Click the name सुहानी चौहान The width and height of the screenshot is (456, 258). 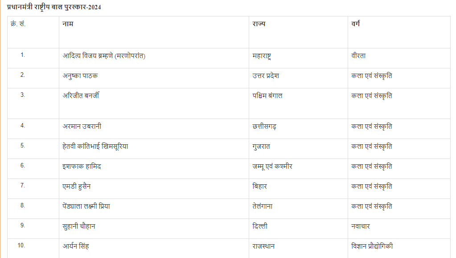click(x=79, y=226)
